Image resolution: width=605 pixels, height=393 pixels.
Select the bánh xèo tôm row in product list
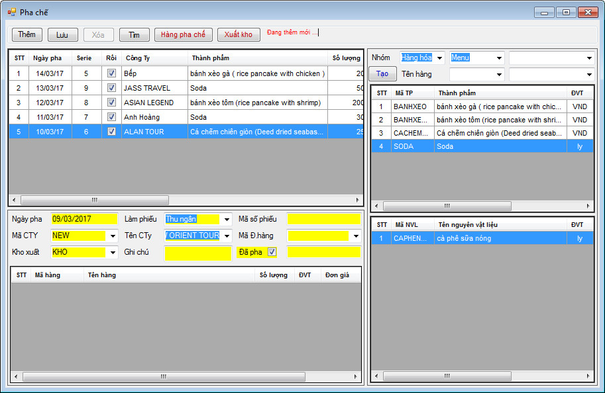(482, 120)
